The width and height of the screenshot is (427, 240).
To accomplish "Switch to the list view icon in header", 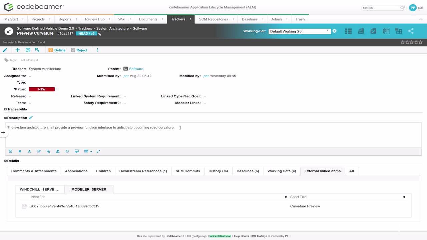I will [348, 31].
